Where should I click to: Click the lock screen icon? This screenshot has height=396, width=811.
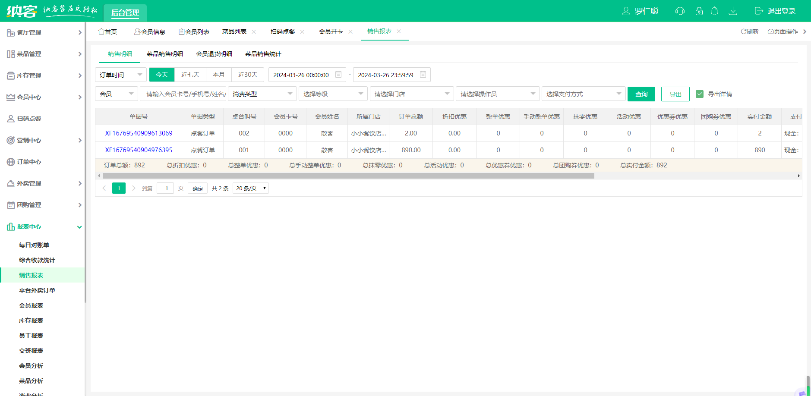tap(699, 11)
